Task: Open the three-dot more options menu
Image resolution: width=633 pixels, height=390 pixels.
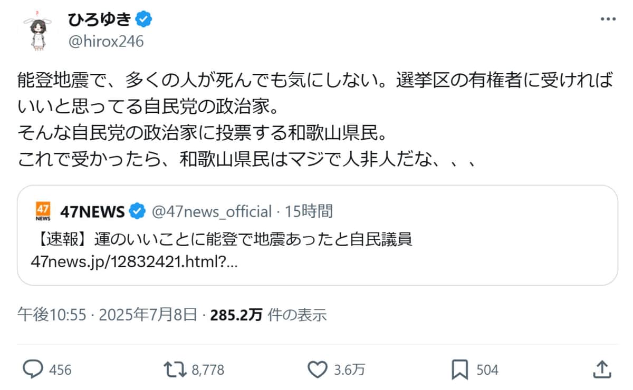Action: click(608, 19)
